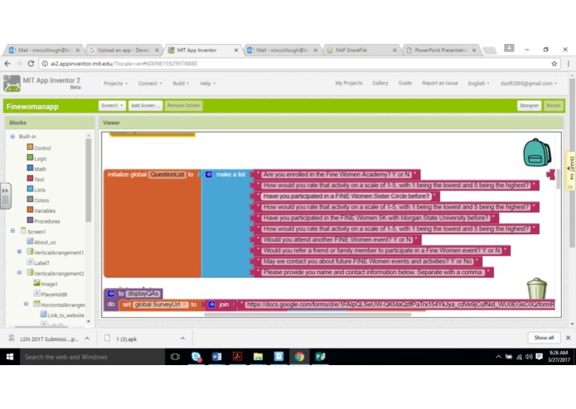Open the backpack icon in the viewer
Viewport: 576px width, 409px height.
(537, 152)
